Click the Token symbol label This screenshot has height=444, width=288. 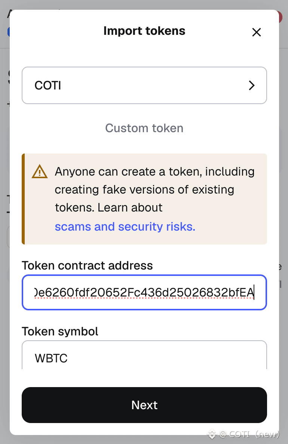coord(60,331)
